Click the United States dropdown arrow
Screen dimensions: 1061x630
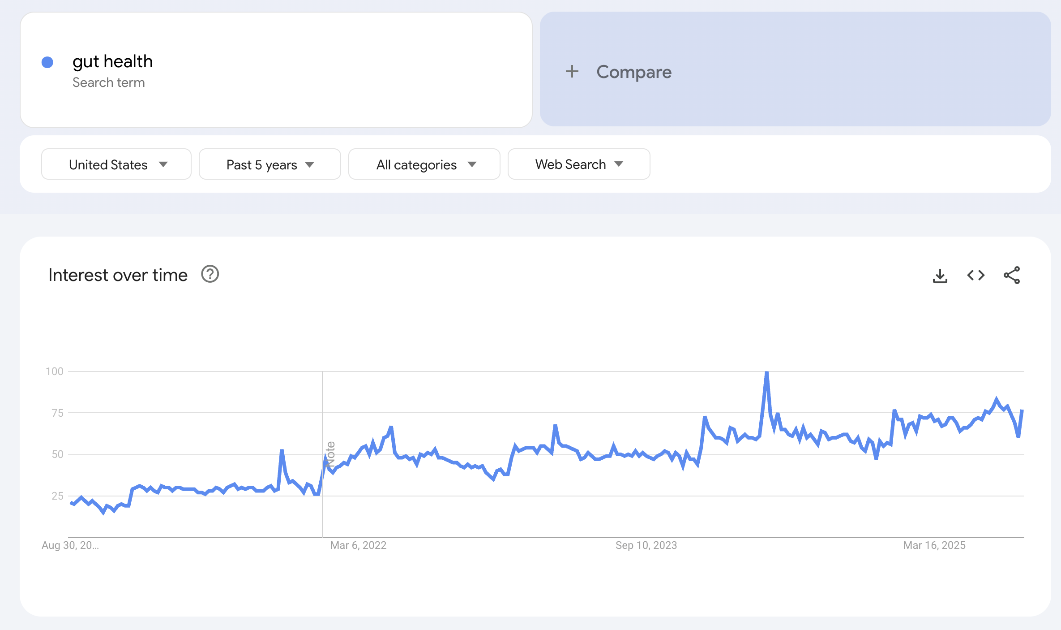tap(163, 164)
